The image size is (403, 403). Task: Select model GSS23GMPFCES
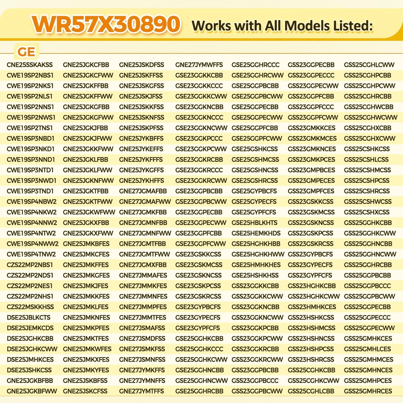click(x=311, y=191)
